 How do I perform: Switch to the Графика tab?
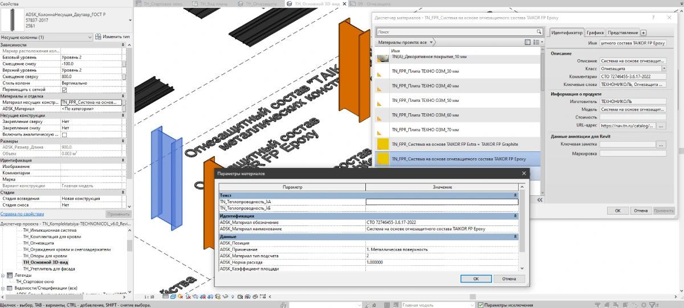click(595, 32)
